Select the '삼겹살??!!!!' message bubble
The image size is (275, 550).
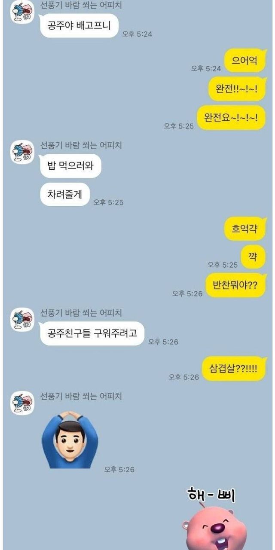click(x=234, y=368)
